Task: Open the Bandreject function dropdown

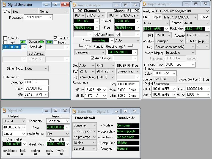Action: [x=90, y=52]
